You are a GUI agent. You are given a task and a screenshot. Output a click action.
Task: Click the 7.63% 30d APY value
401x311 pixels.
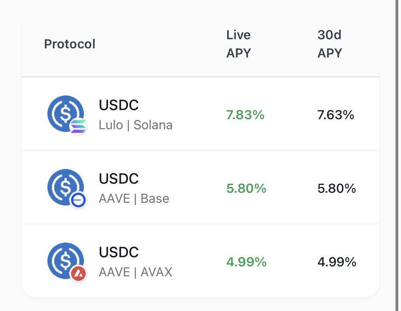pos(336,115)
